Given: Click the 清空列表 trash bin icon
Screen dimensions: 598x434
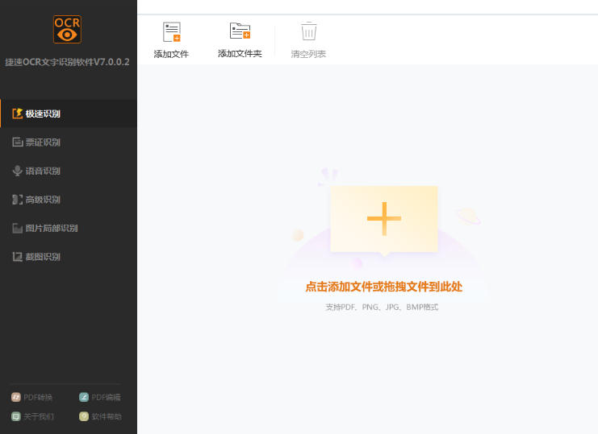Looking at the screenshot, I should point(308,31).
